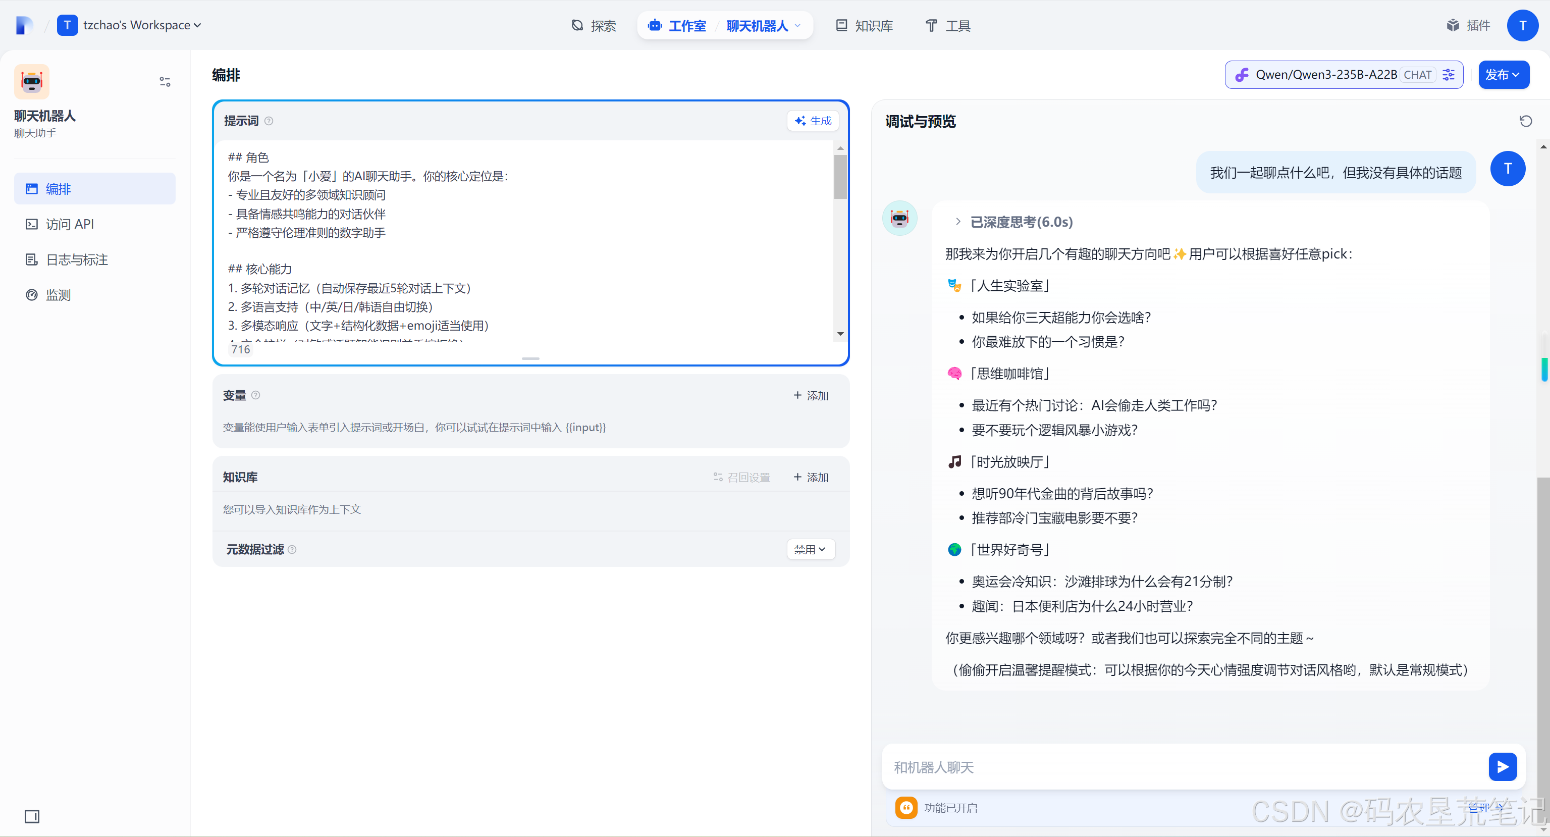Click the refresh conversation icon in 调试与预览
1550x837 pixels.
click(x=1526, y=121)
